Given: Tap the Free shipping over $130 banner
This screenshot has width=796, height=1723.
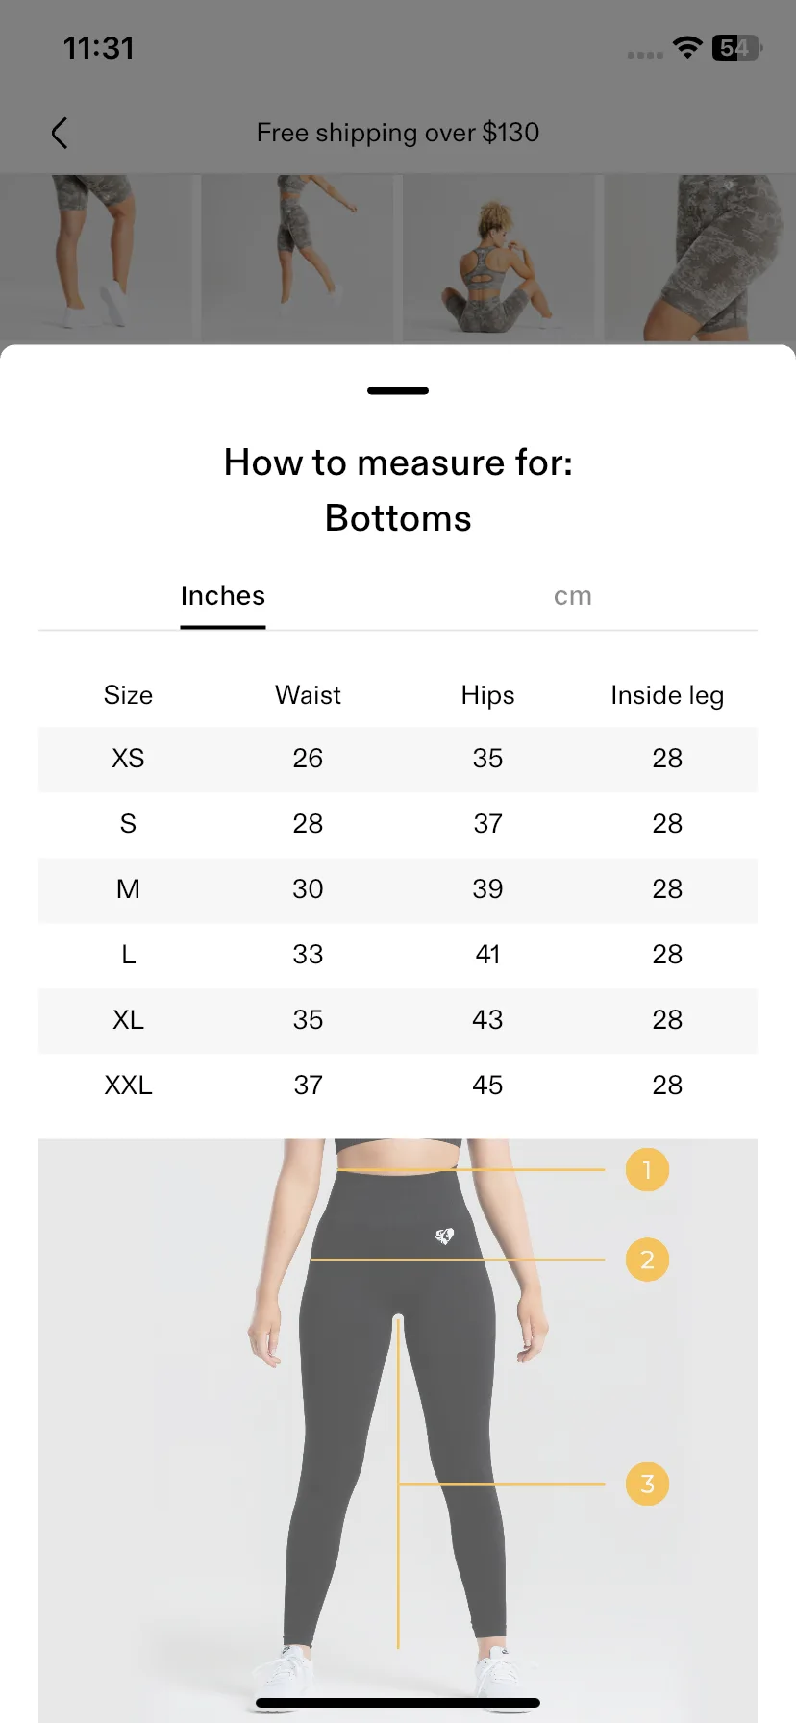Looking at the screenshot, I should click(398, 133).
